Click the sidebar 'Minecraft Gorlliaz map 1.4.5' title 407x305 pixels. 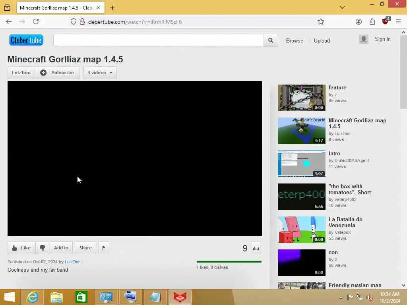tap(357, 124)
